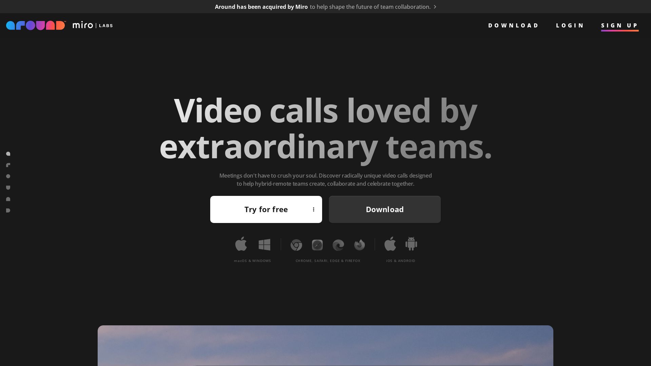Click the SIGN UP navigation link
This screenshot has width=651, height=366.
tap(619, 25)
